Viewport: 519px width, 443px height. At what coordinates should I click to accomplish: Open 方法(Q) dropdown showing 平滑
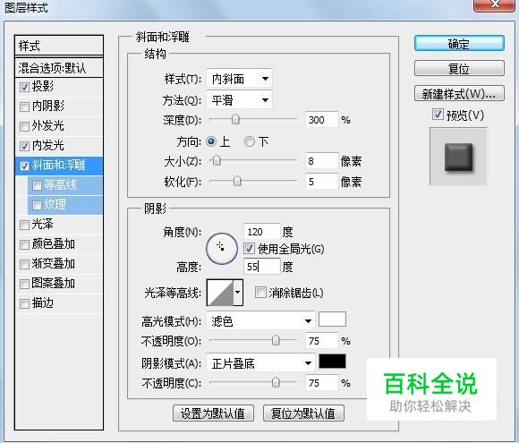tap(239, 100)
